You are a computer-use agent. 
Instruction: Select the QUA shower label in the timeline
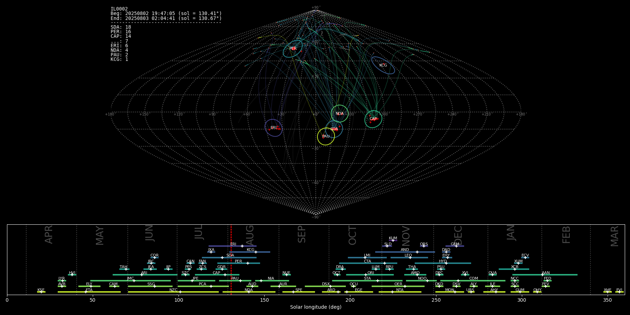click(492, 273)
